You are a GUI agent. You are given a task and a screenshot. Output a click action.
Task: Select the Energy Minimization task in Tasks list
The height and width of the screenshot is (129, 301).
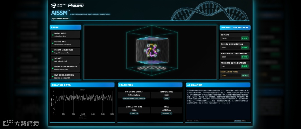point(65,68)
